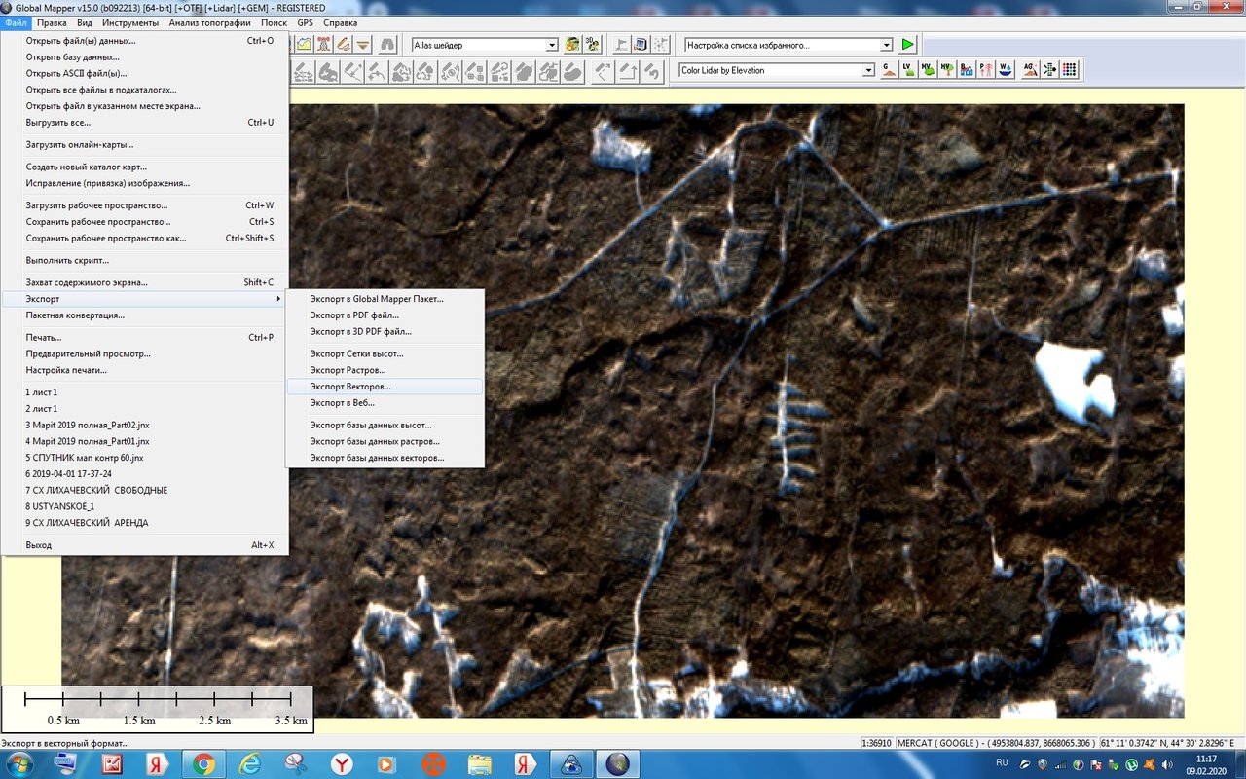Click the Low Vegetation (LV) lidar icon
Viewport: 1246px width, 779px height.
click(908, 70)
